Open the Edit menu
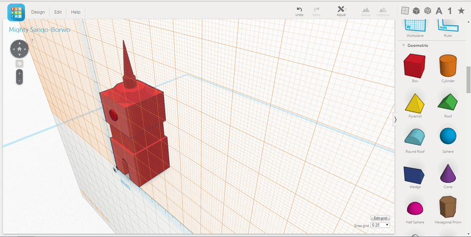471x237 pixels. click(58, 12)
